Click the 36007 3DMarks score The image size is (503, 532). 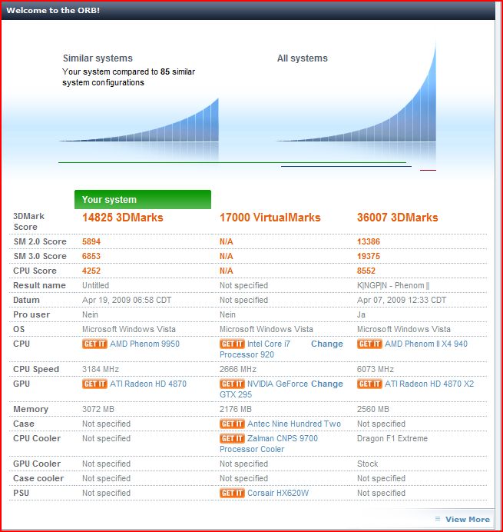(397, 218)
